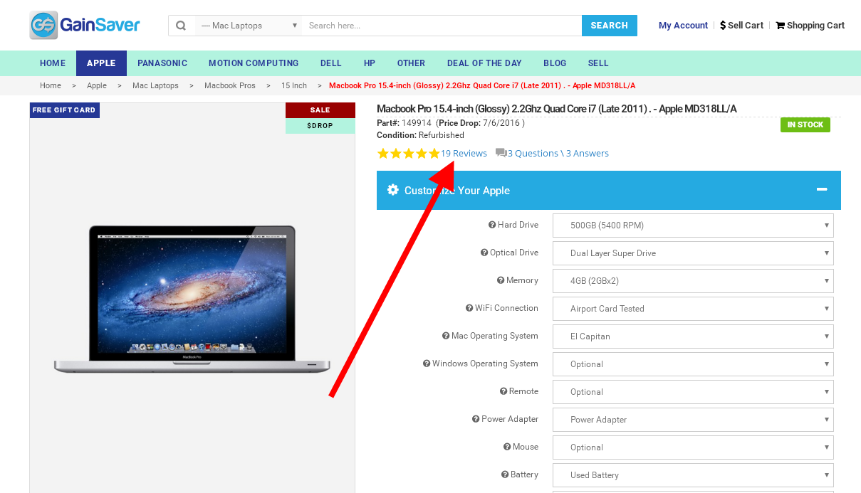The height and width of the screenshot is (493, 861).
Task: Open the Shopping Cart link
Action: click(x=810, y=26)
